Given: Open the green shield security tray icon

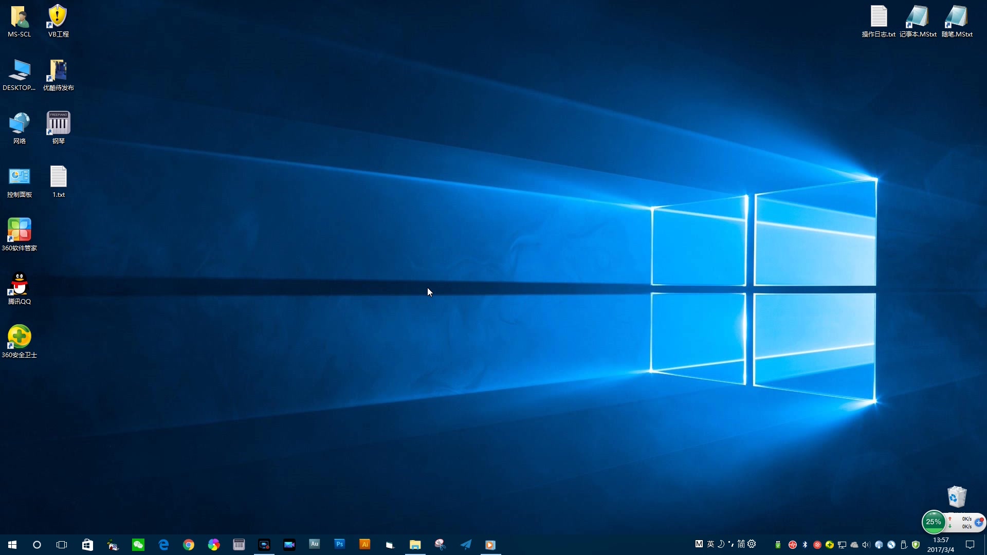Looking at the screenshot, I should (916, 545).
